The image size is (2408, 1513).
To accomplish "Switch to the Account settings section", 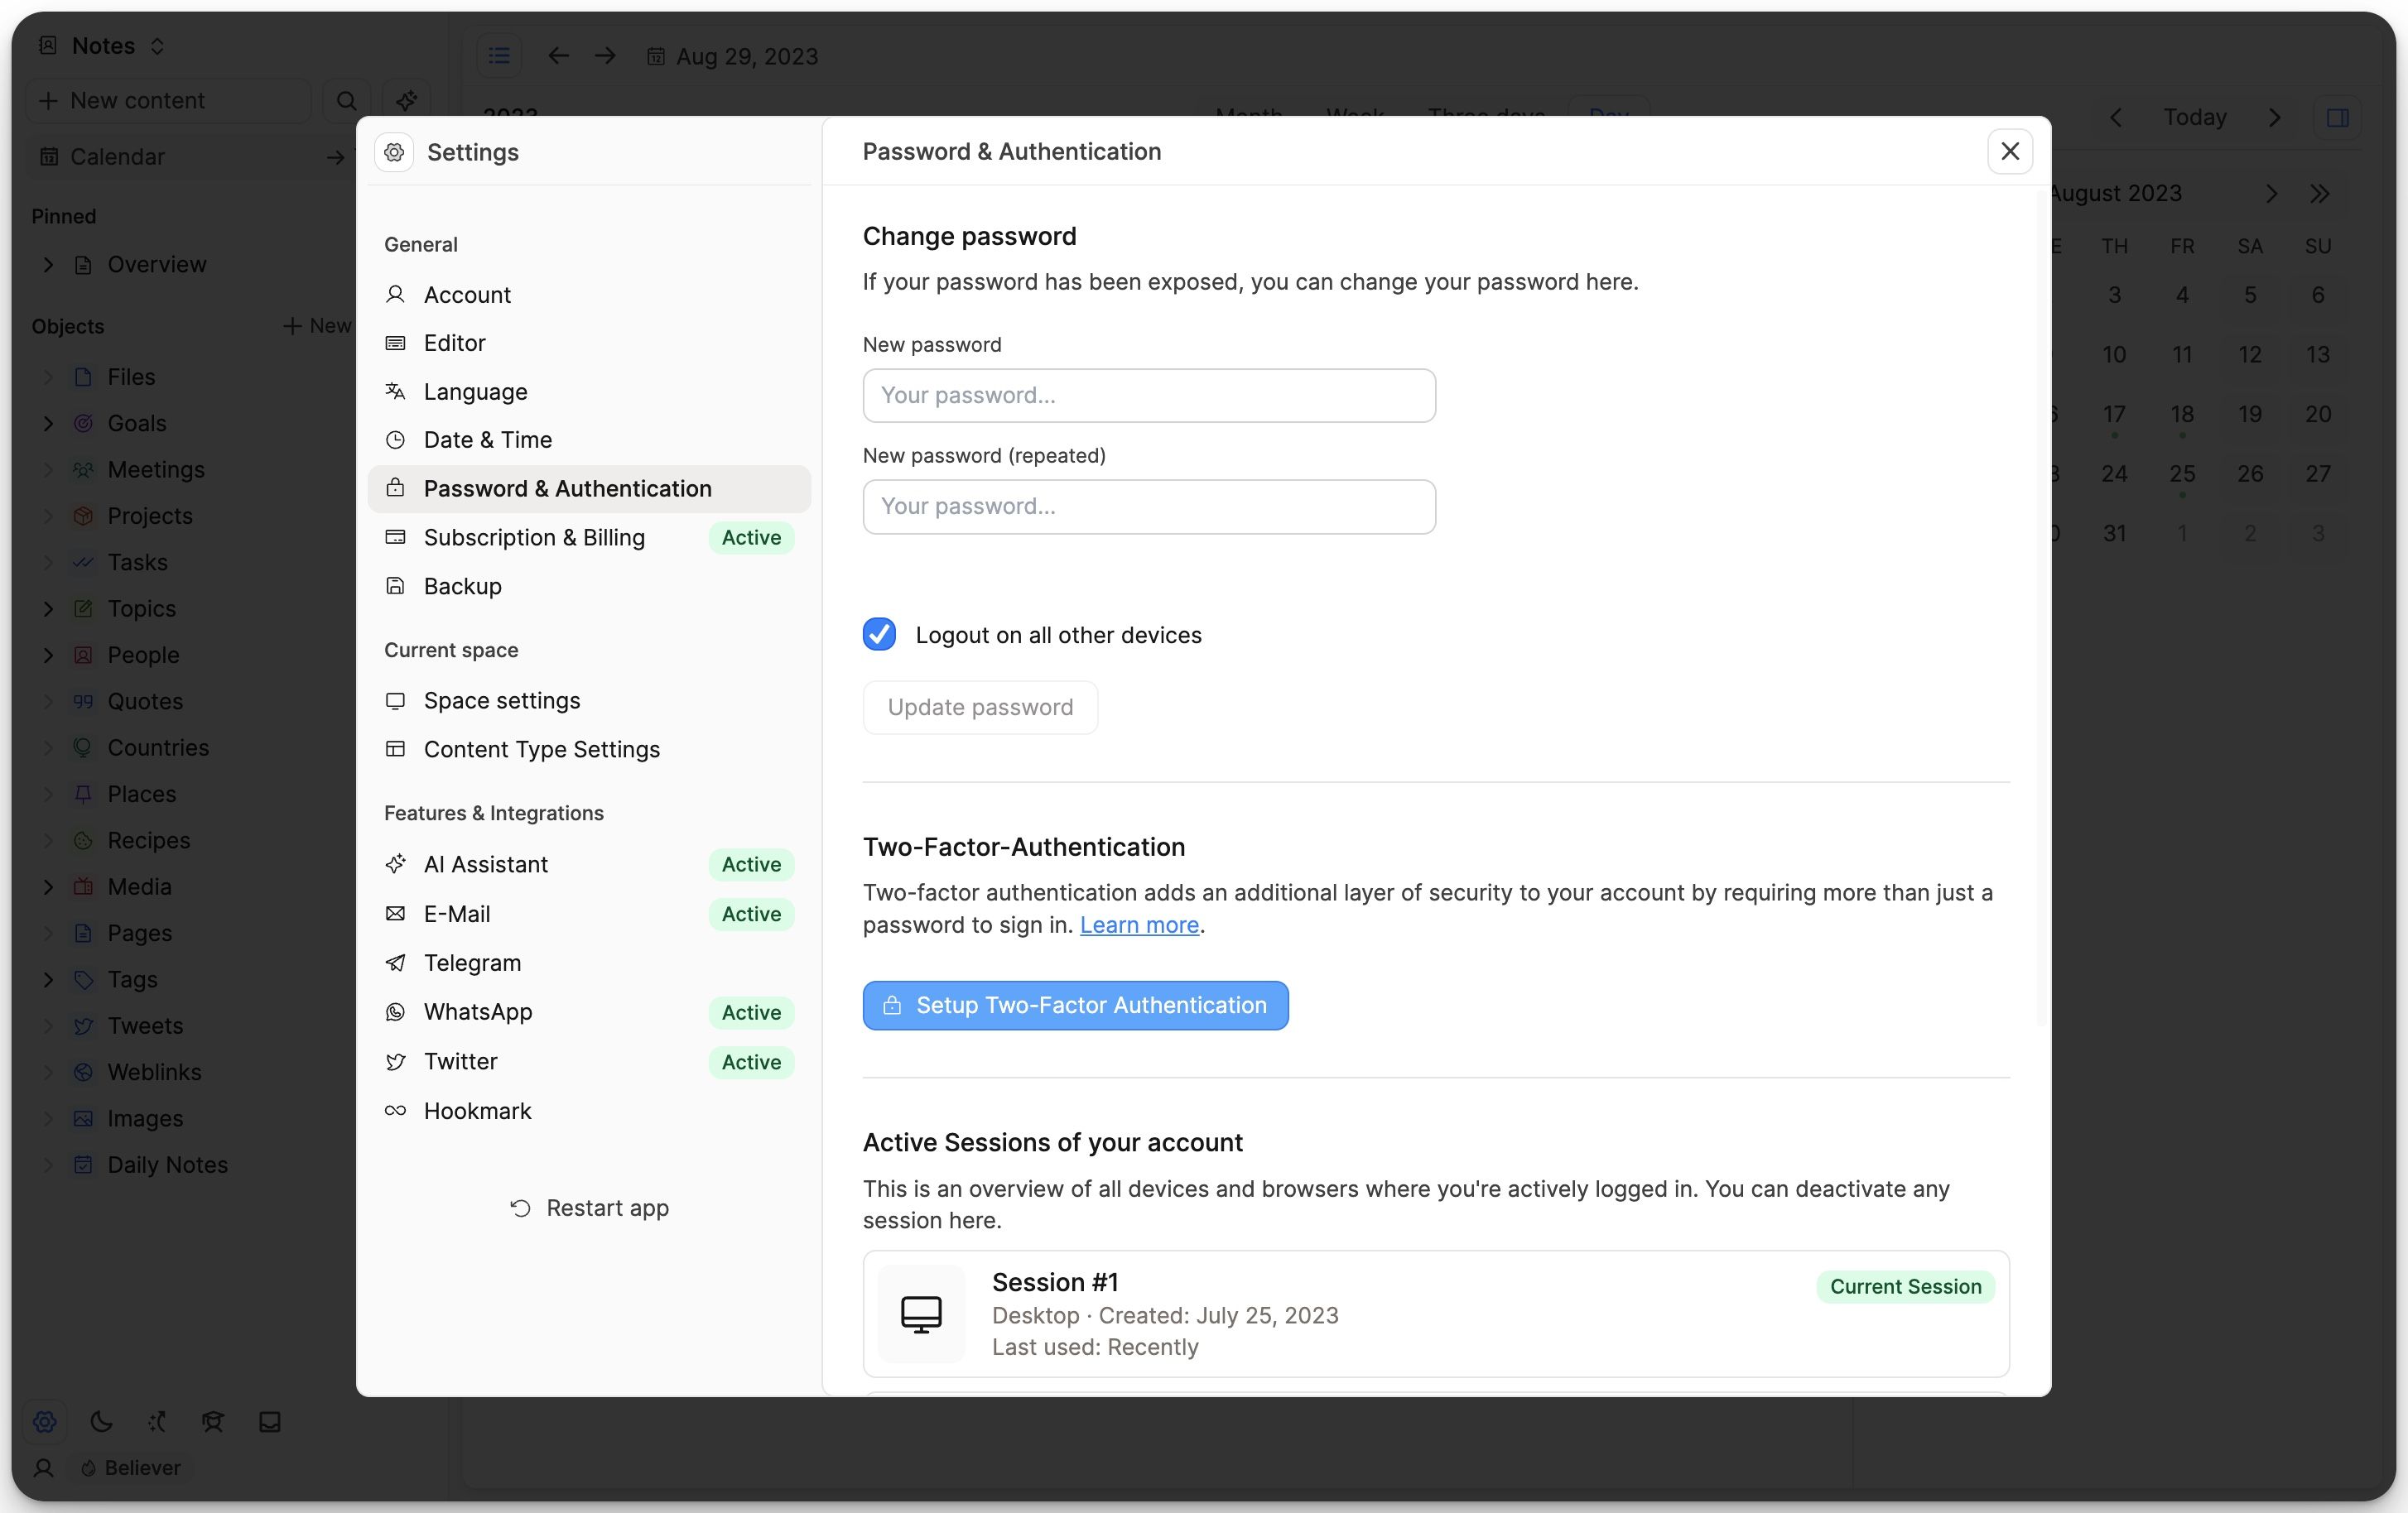I will coord(468,294).
